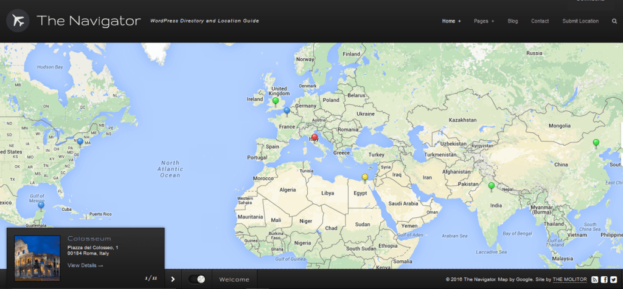The width and height of the screenshot is (623, 289).
Task: Select the green pin on northern India
Action: 492,187
